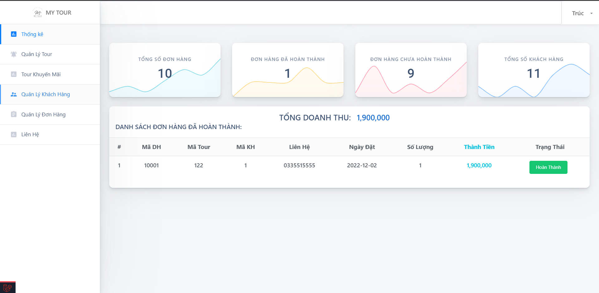Click the Thống kê chart icon
Screen dimensions: 599x293
click(14, 34)
